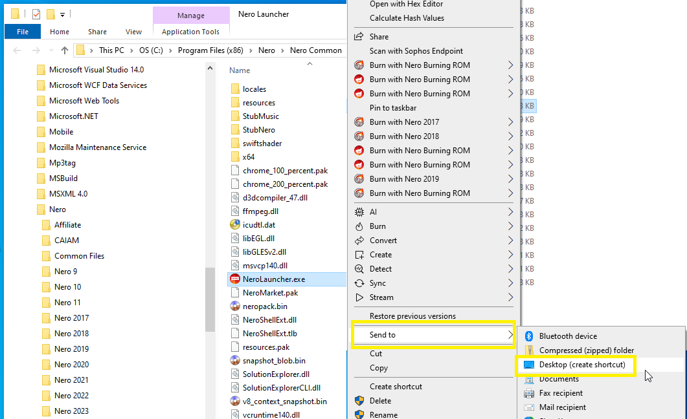Choose Desktop (create shortcut) option

point(582,364)
